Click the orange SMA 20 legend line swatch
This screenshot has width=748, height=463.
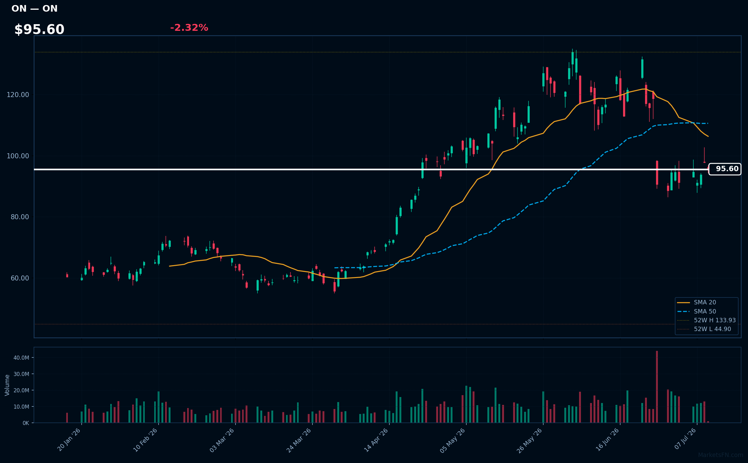683,302
